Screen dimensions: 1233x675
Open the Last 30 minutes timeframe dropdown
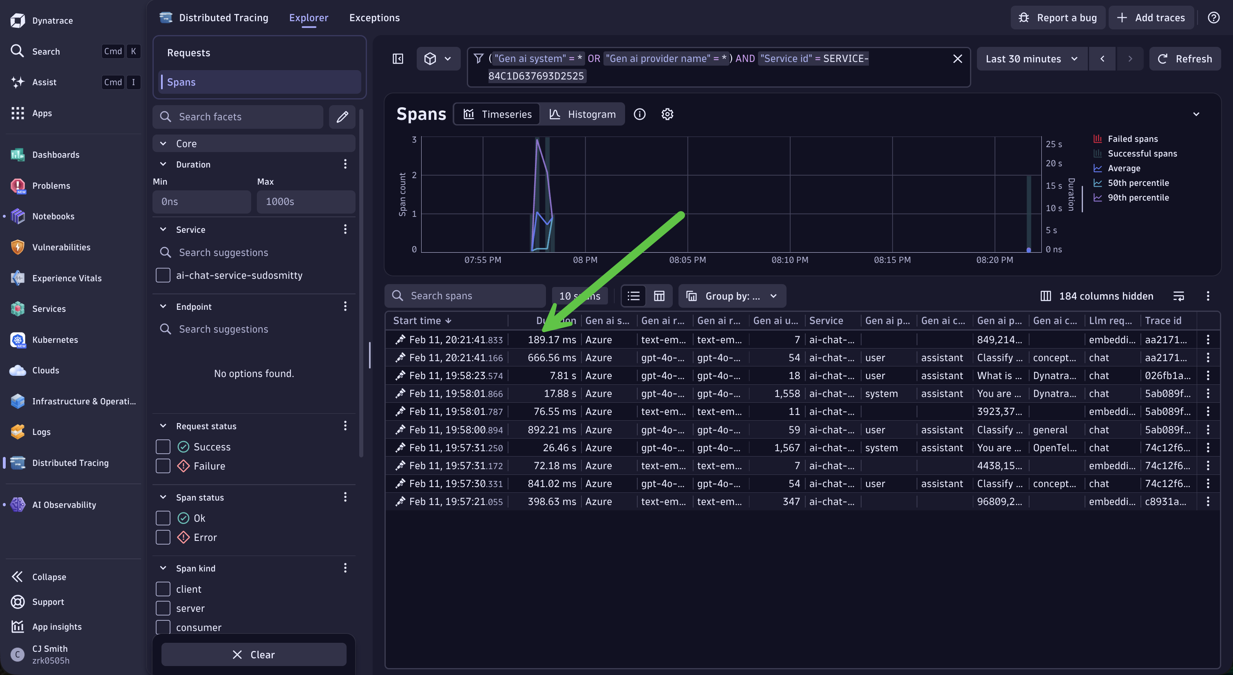1032,59
